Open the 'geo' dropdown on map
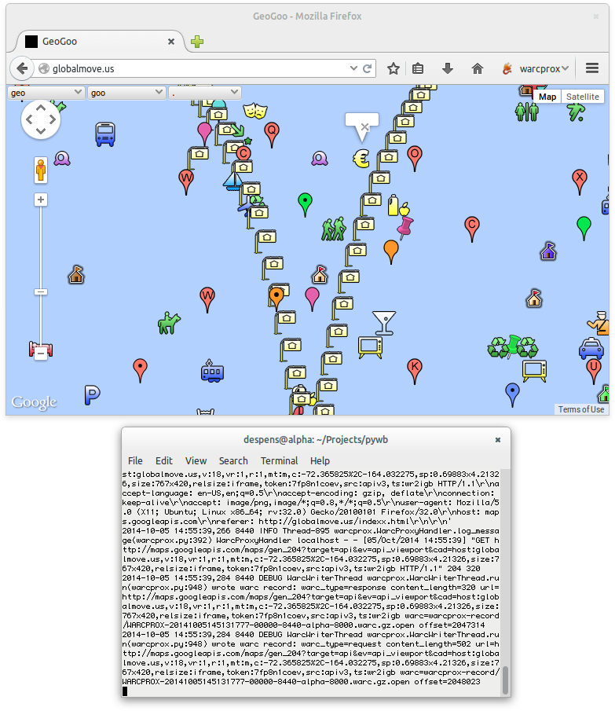 [46, 93]
